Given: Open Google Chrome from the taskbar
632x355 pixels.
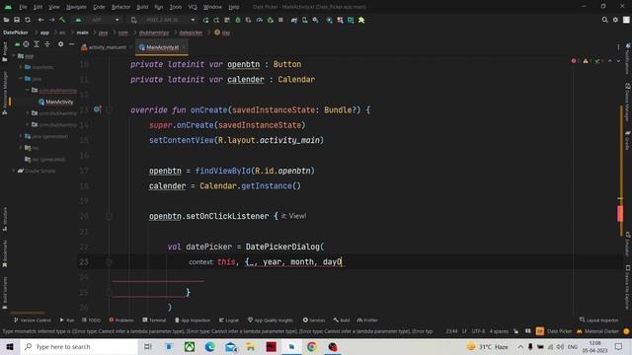Looking at the screenshot, I should [312, 346].
